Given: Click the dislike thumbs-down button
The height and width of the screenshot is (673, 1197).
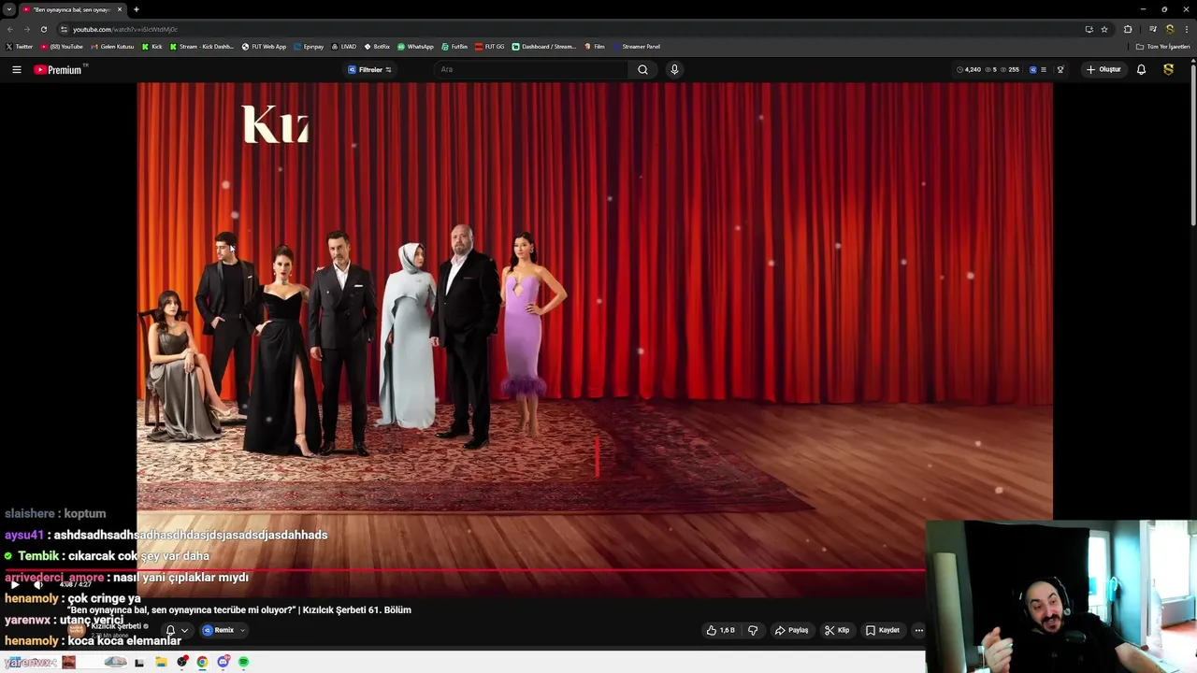Looking at the screenshot, I should [x=753, y=630].
